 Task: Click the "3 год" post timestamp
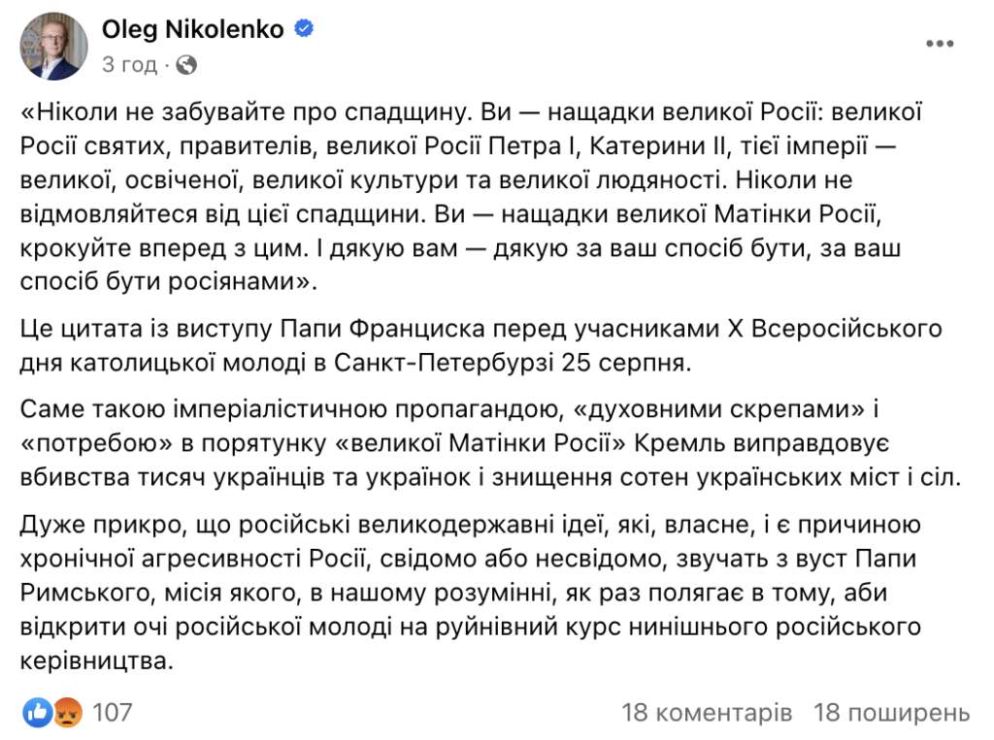click(x=129, y=65)
